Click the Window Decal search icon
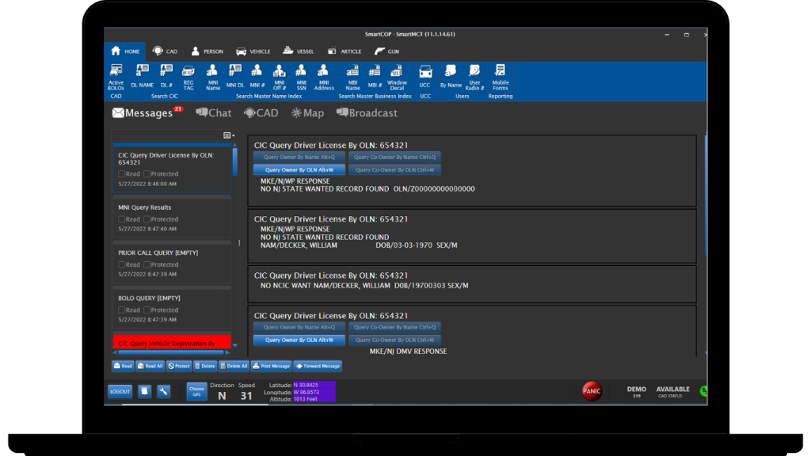The image size is (811, 456). 397,76
